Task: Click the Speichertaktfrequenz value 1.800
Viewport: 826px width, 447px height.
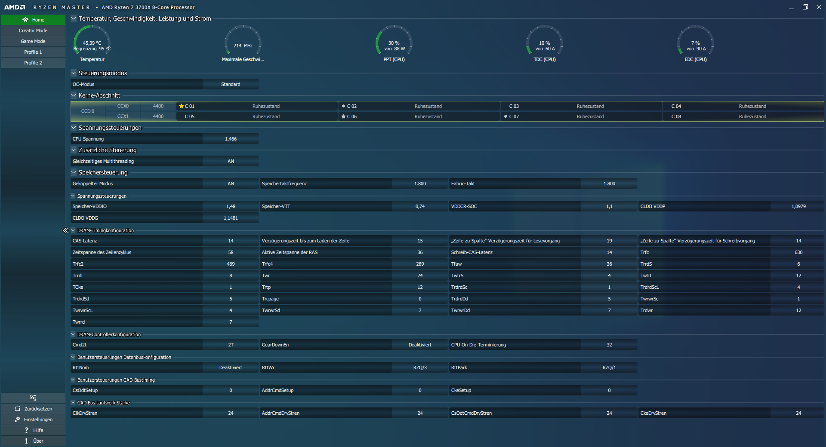Action: tap(420, 184)
